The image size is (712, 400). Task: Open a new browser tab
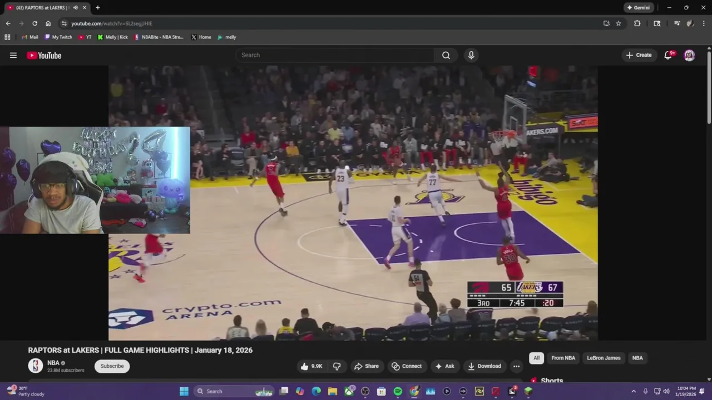click(x=98, y=8)
